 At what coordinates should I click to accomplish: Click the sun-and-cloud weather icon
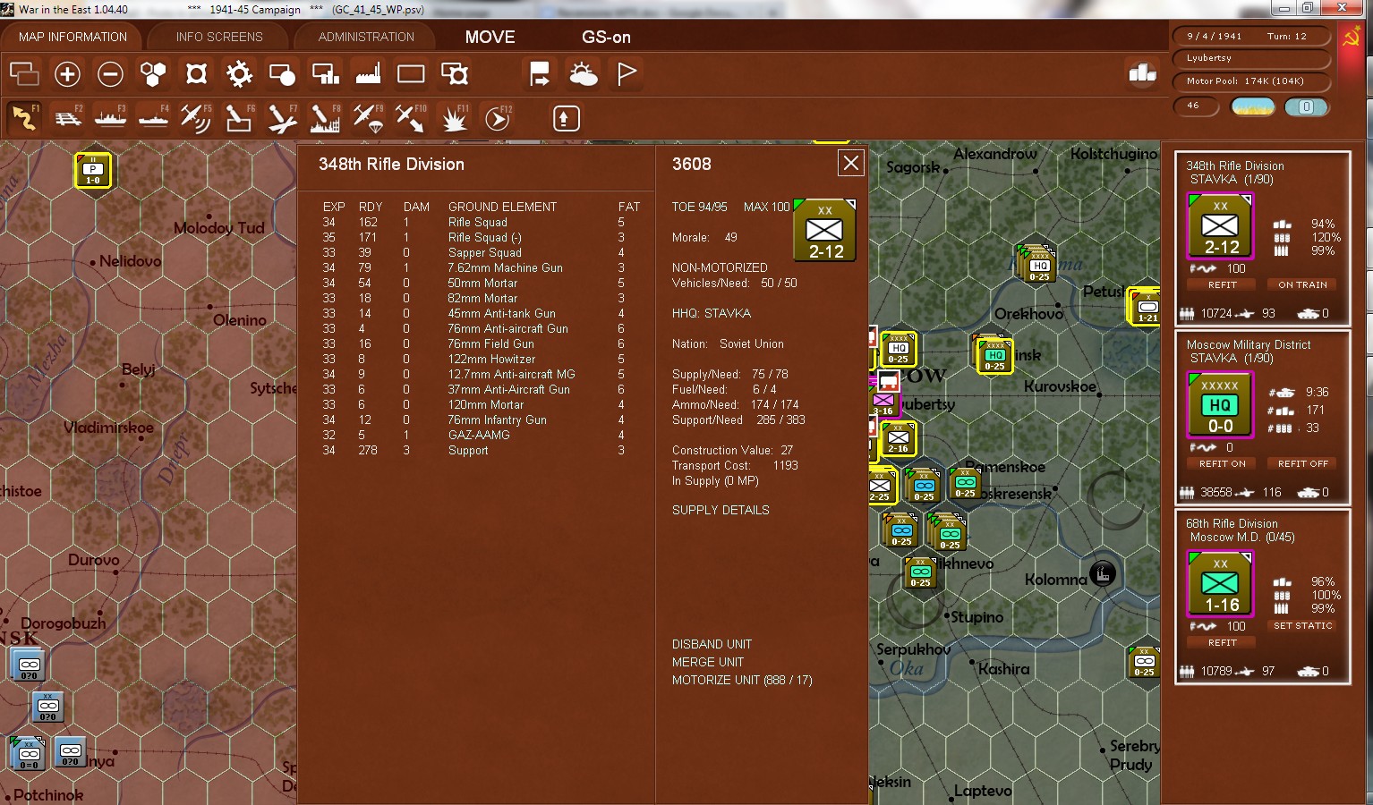(x=584, y=73)
